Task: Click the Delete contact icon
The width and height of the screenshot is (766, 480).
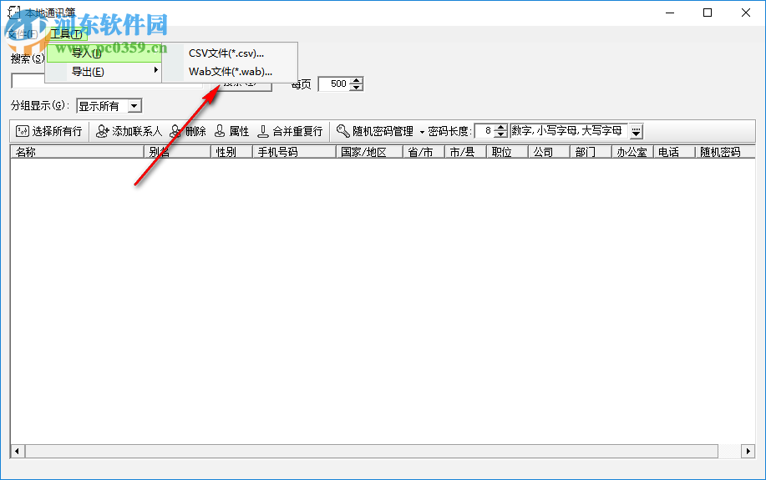Action: coord(175,131)
